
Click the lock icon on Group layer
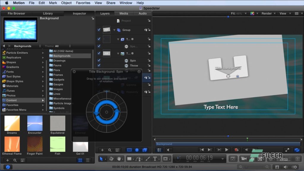coord(149,30)
